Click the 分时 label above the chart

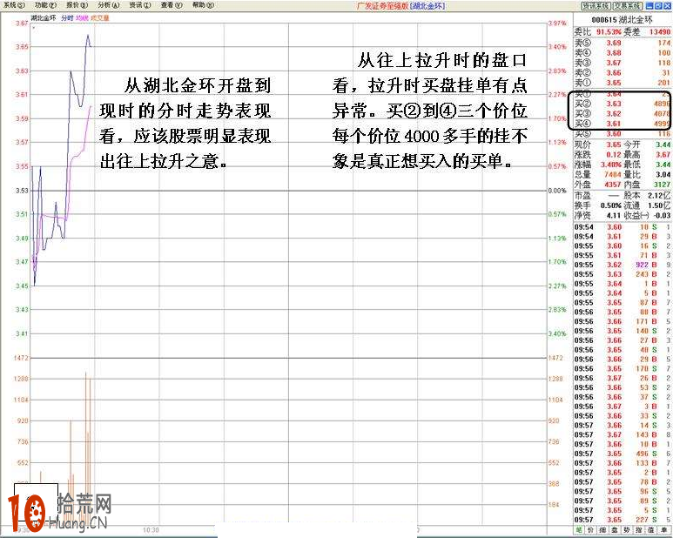[x=67, y=18]
